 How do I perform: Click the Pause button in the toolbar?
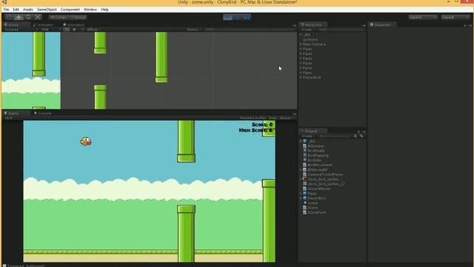click(237, 17)
